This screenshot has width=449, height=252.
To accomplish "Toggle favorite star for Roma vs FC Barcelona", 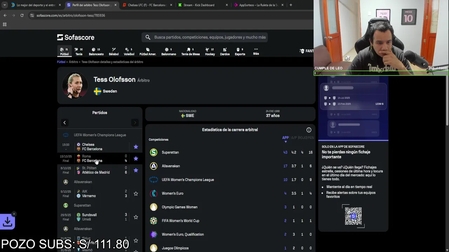I will click(136, 159).
